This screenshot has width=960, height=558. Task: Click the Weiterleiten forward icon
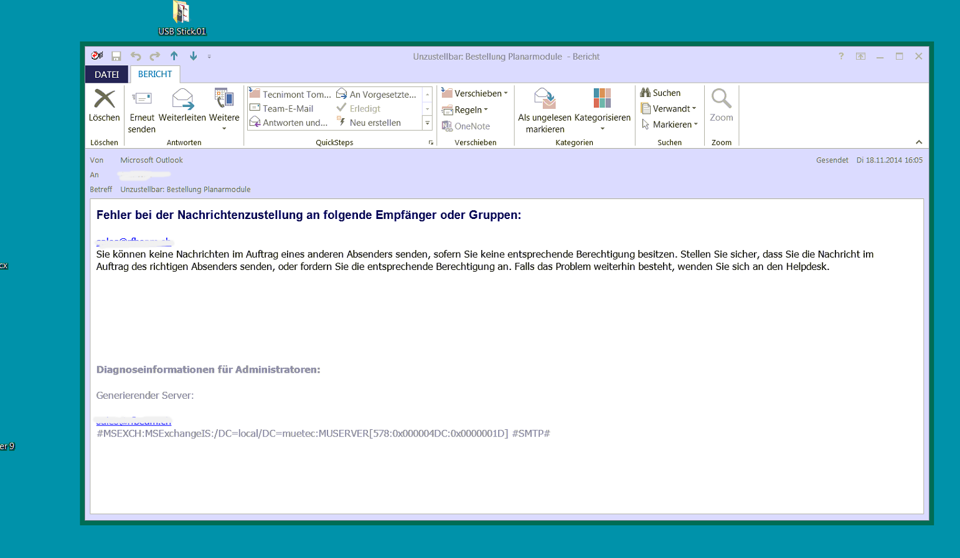point(182,98)
